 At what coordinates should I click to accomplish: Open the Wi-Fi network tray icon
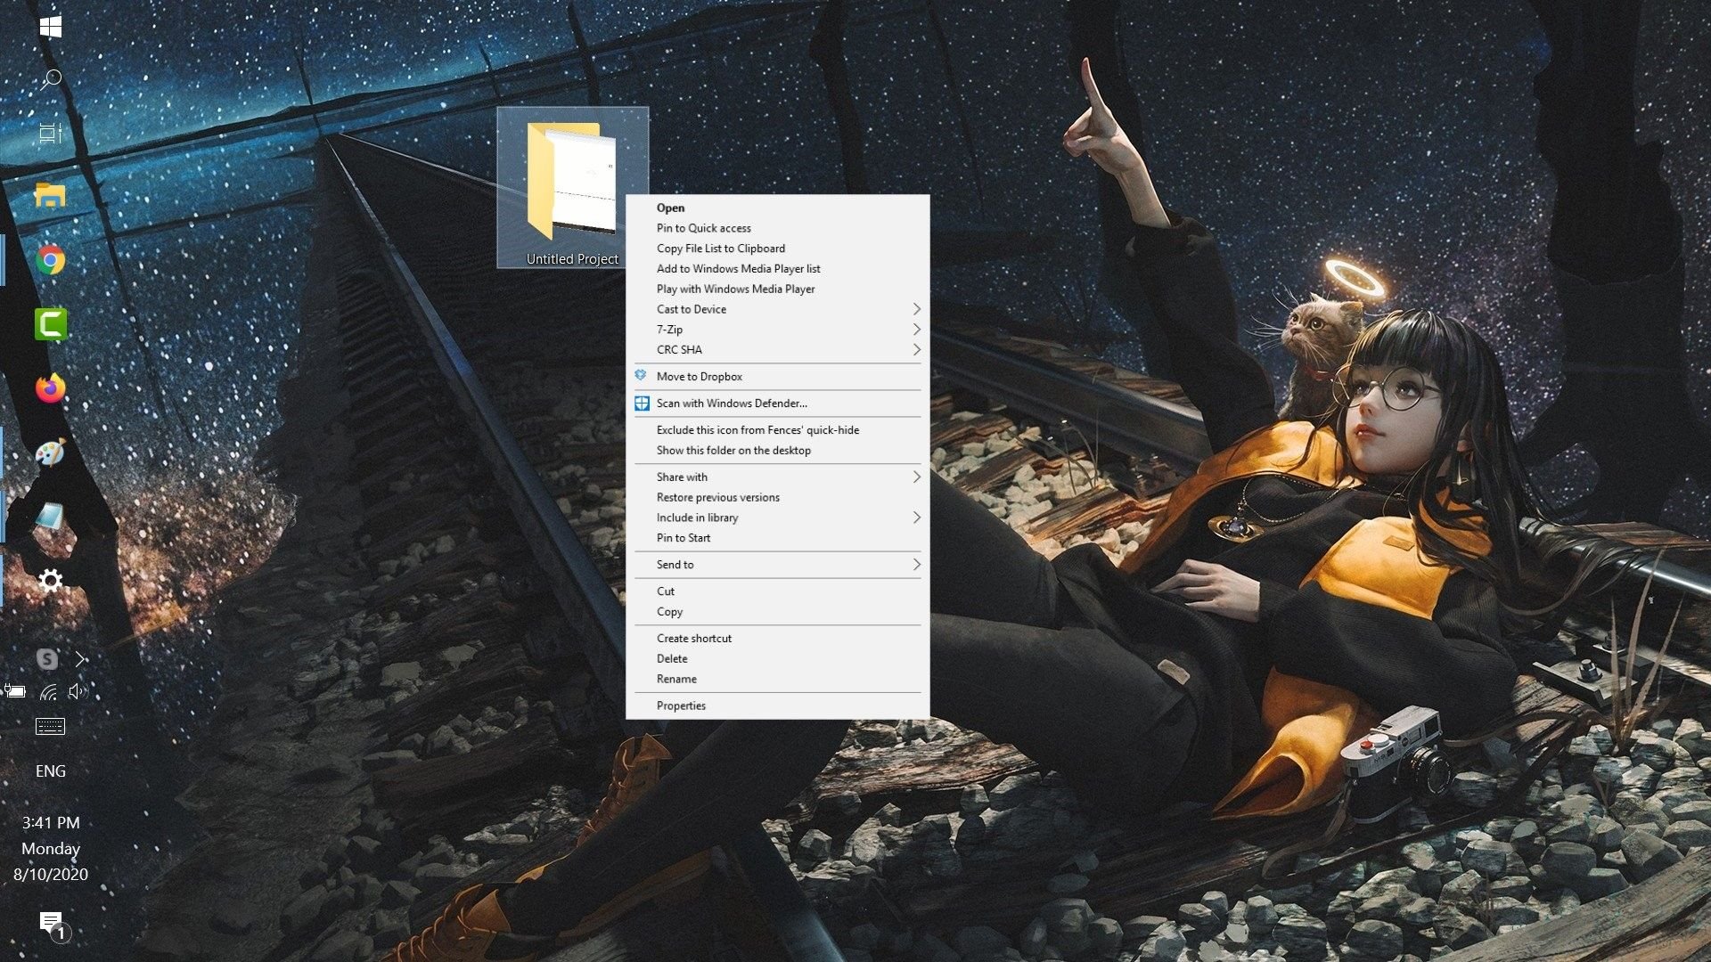point(48,691)
